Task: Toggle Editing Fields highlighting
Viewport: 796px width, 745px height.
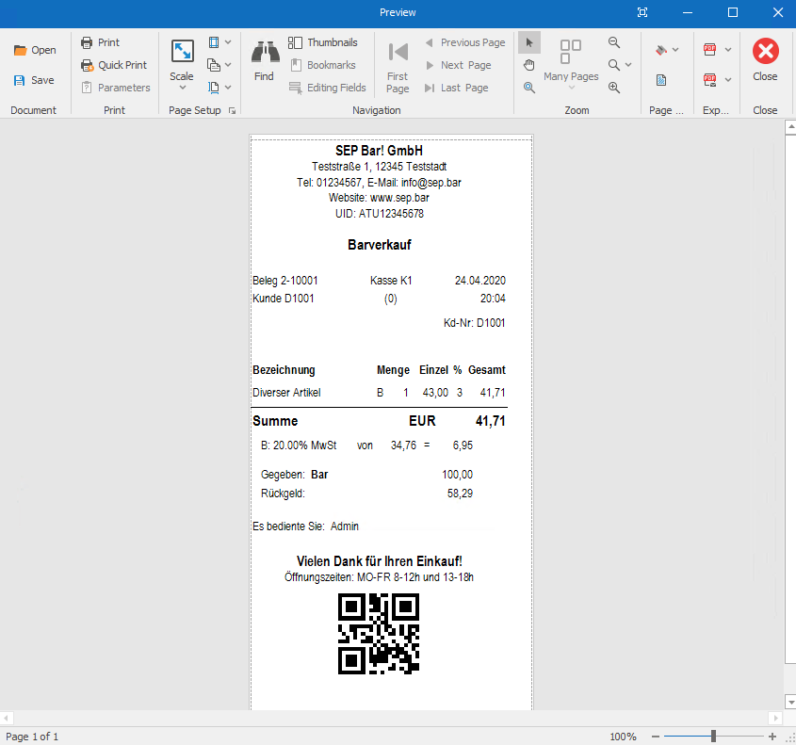Action: pos(327,88)
